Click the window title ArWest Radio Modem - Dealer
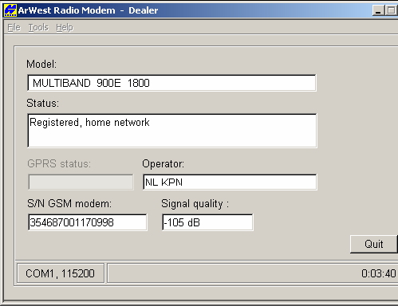This screenshot has height=306, width=398. pyautogui.click(x=88, y=10)
